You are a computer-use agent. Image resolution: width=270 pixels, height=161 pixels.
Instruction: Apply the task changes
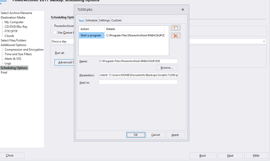pyautogui.click(x=175, y=135)
